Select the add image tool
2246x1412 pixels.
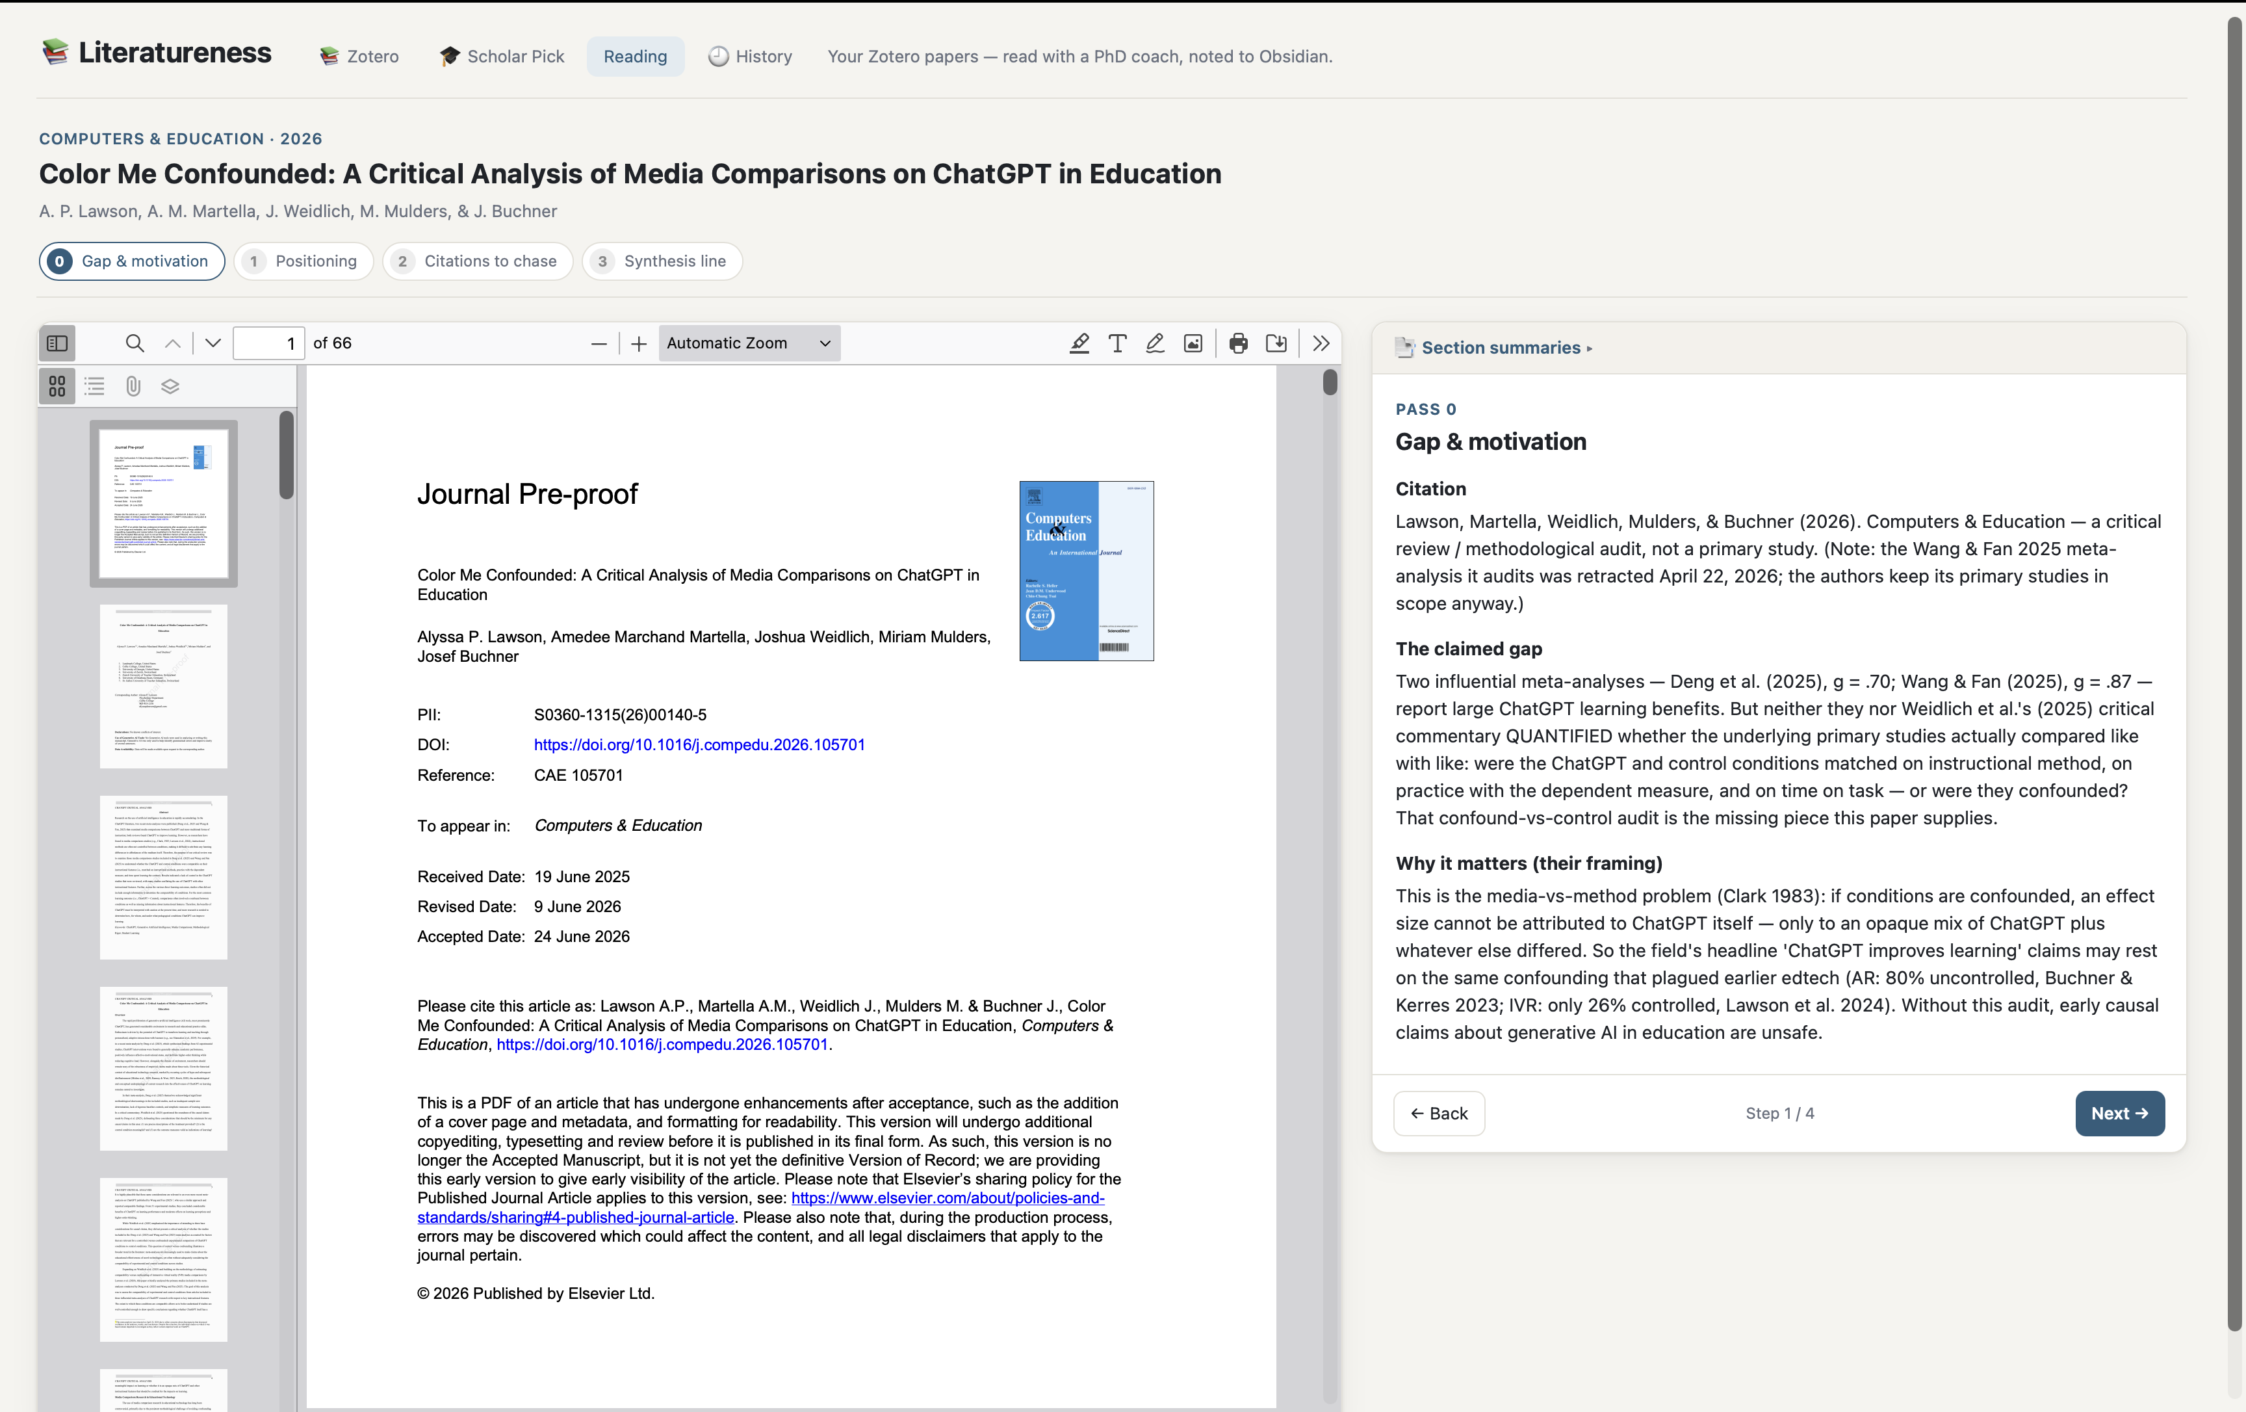[x=1193, y=343]
